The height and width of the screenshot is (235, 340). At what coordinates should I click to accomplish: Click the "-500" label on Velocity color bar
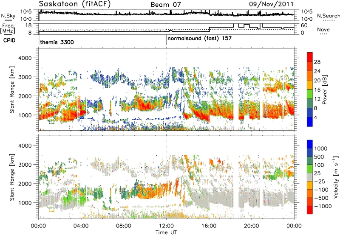321,198
